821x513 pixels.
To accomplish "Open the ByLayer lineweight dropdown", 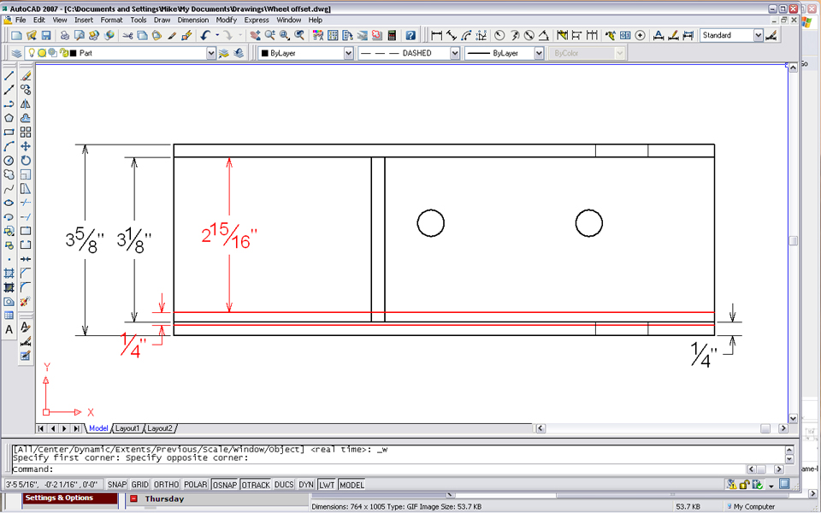I will tap(539, 53).
